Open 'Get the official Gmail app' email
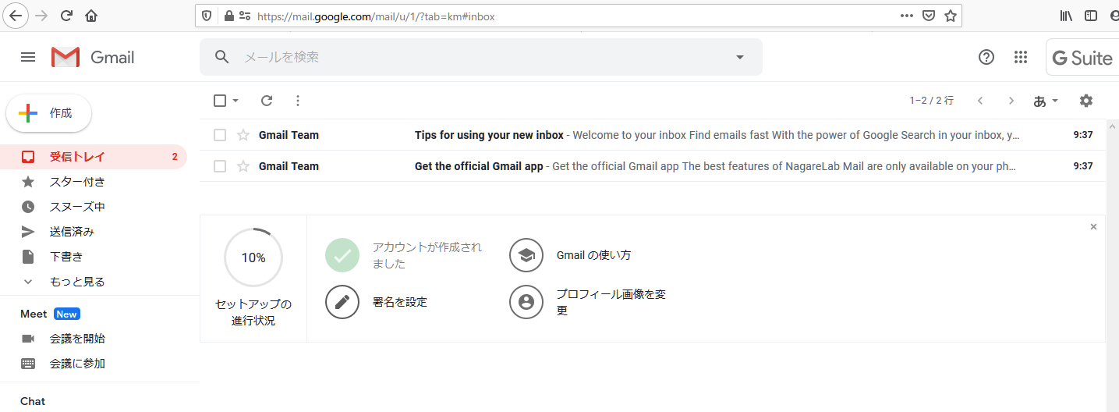Image resolution: width=1119 pixels, height=412 pixels. click(x=653, y=166)
